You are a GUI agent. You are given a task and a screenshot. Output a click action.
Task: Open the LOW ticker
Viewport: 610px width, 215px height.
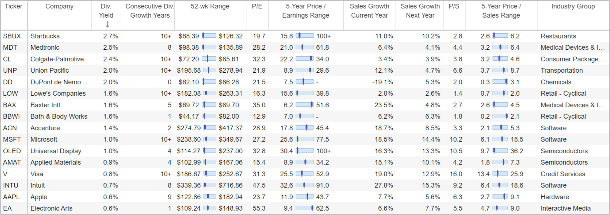tap(11, 93)
